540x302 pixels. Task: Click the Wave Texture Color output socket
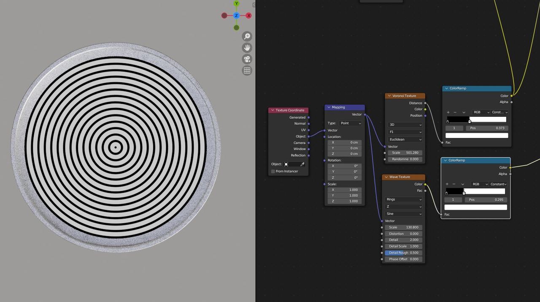tap(425, 184)
